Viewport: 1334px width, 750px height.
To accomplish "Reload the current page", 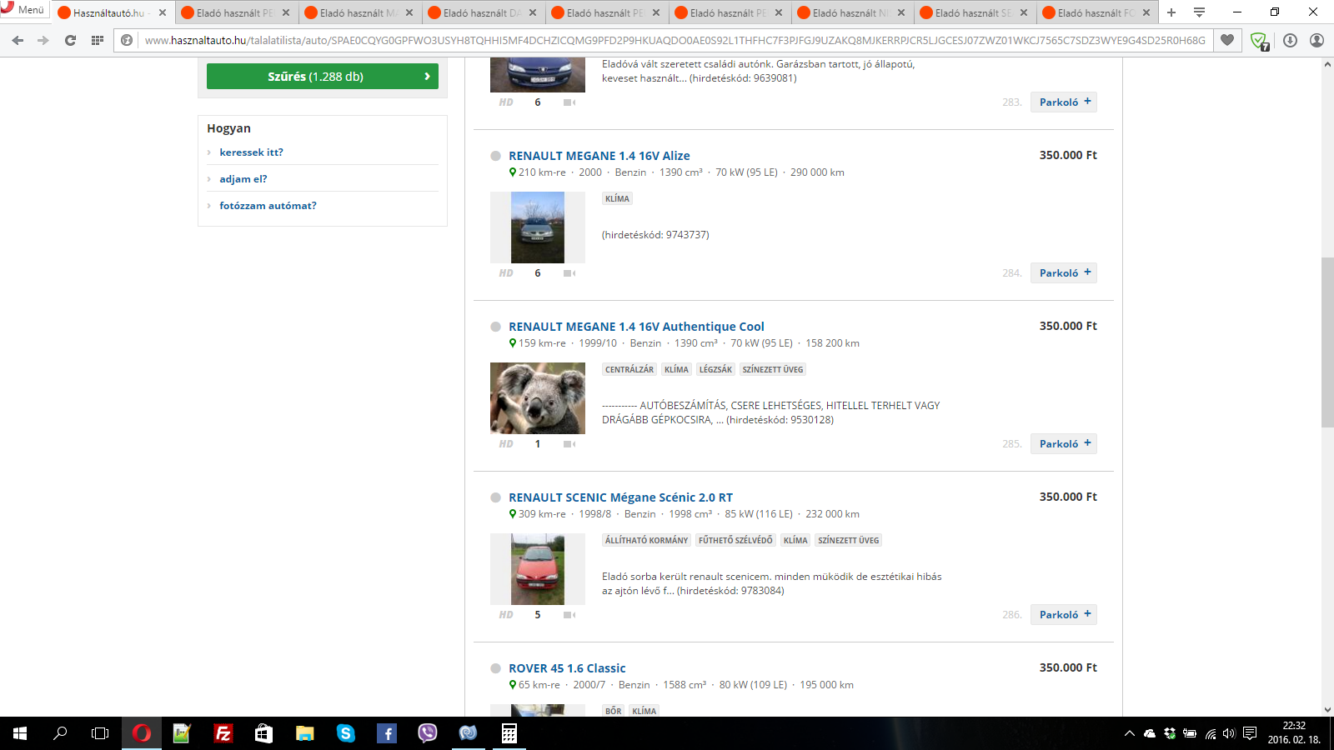I will [70, 40].
